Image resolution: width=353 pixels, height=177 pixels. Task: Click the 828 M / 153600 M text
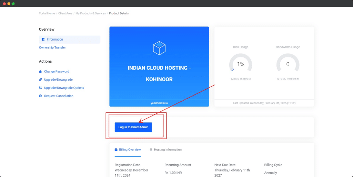[x=241, y=79]
